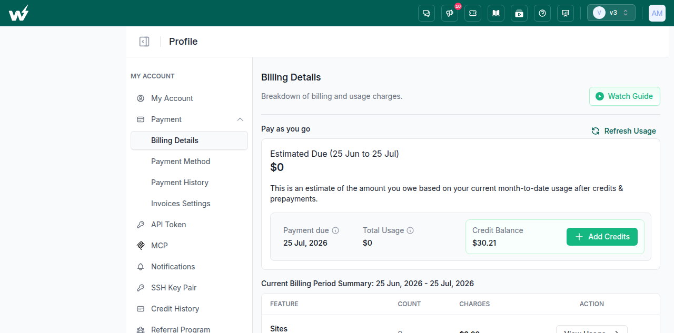Click the Billing Details heading

pyautogui.click(x=291, y=77)
